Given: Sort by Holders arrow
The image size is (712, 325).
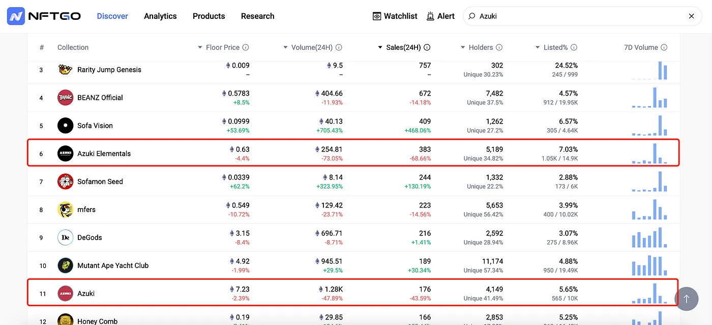Looking at the screenshot, I should (x=463, y=48).
